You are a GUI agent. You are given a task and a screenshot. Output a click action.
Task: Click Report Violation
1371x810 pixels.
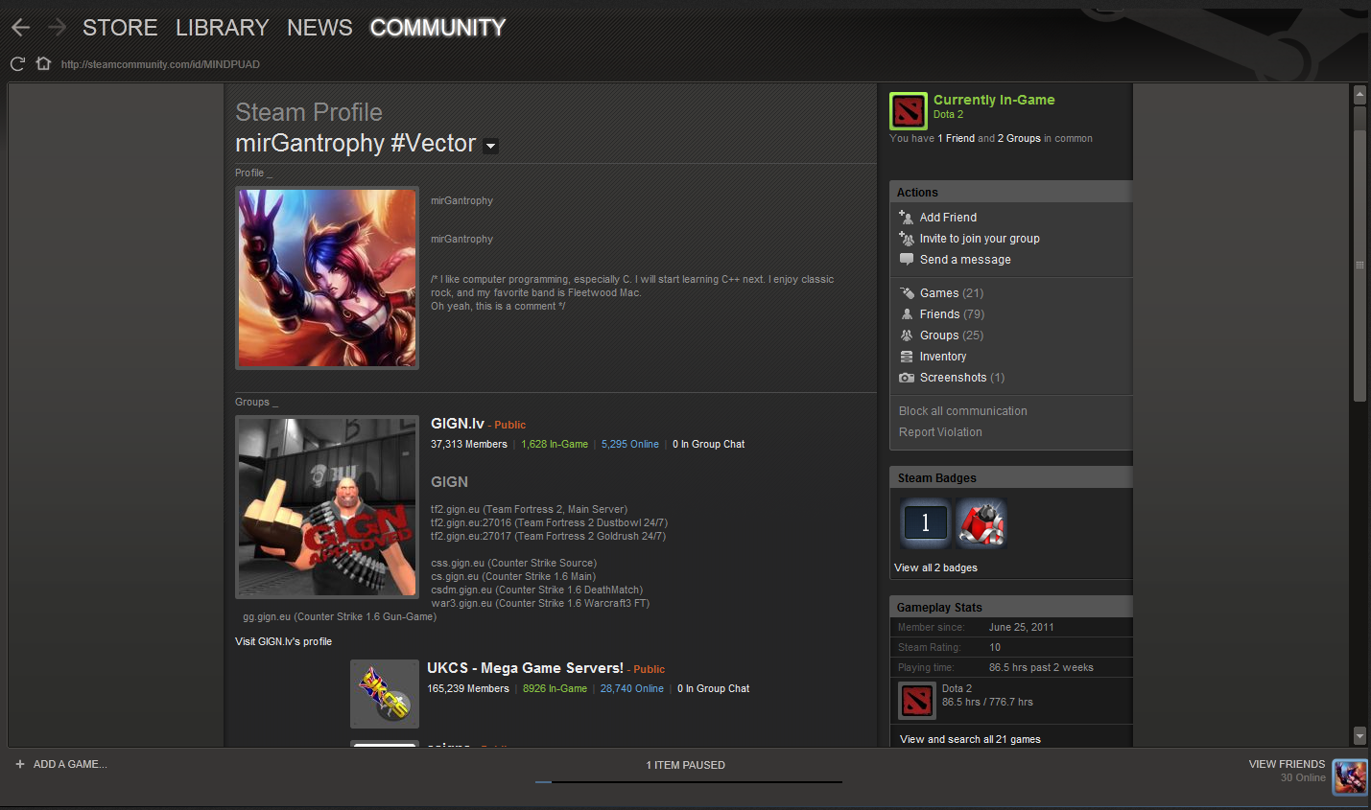(940, 432)
